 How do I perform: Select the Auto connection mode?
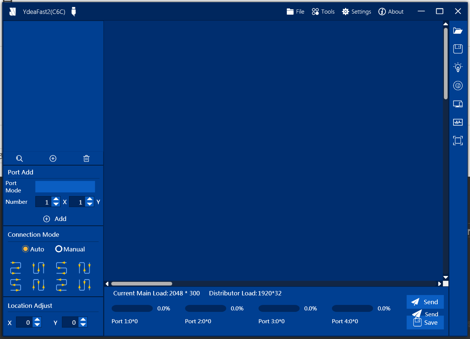pyautogui.click(x=26, y=249)
